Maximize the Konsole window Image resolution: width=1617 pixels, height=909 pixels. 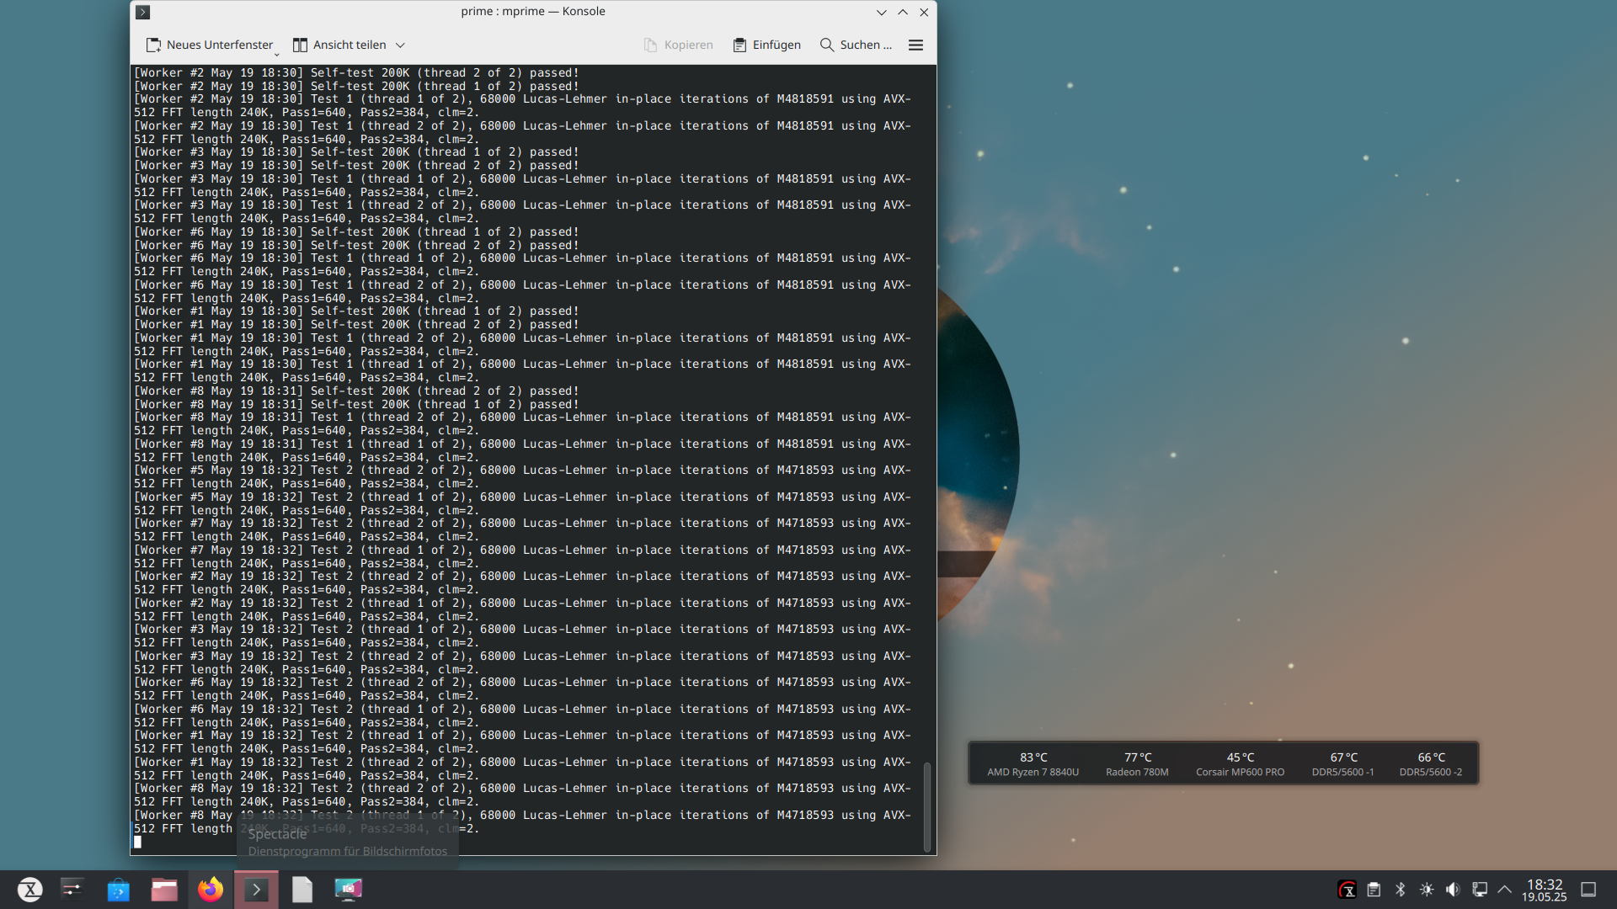coord(903,12)
